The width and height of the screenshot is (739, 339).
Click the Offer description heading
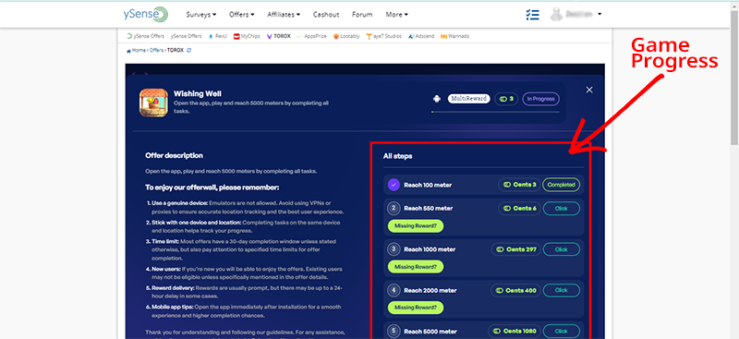[174, 155]
